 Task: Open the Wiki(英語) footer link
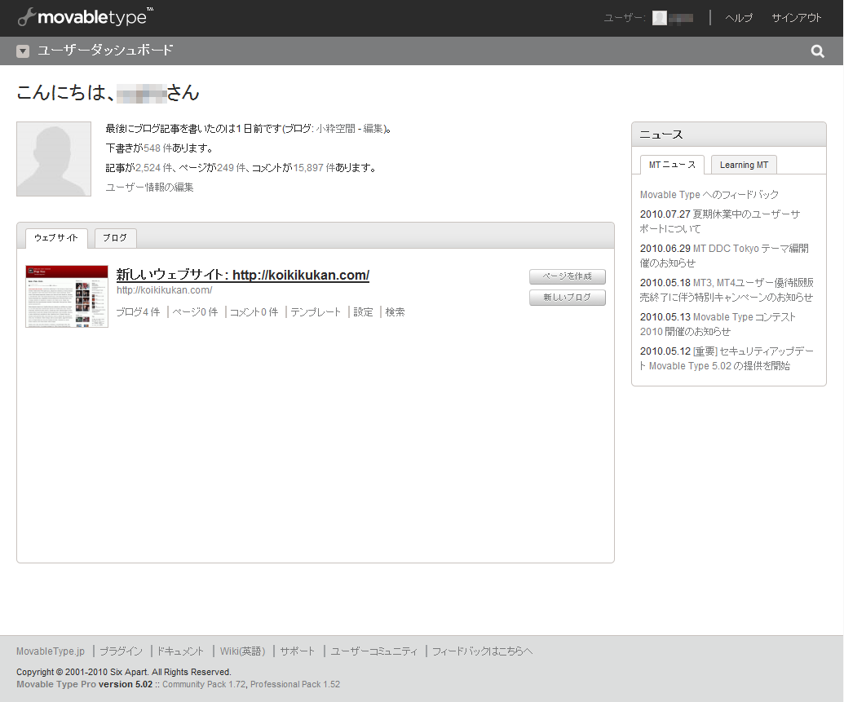[x=242, y=651]
